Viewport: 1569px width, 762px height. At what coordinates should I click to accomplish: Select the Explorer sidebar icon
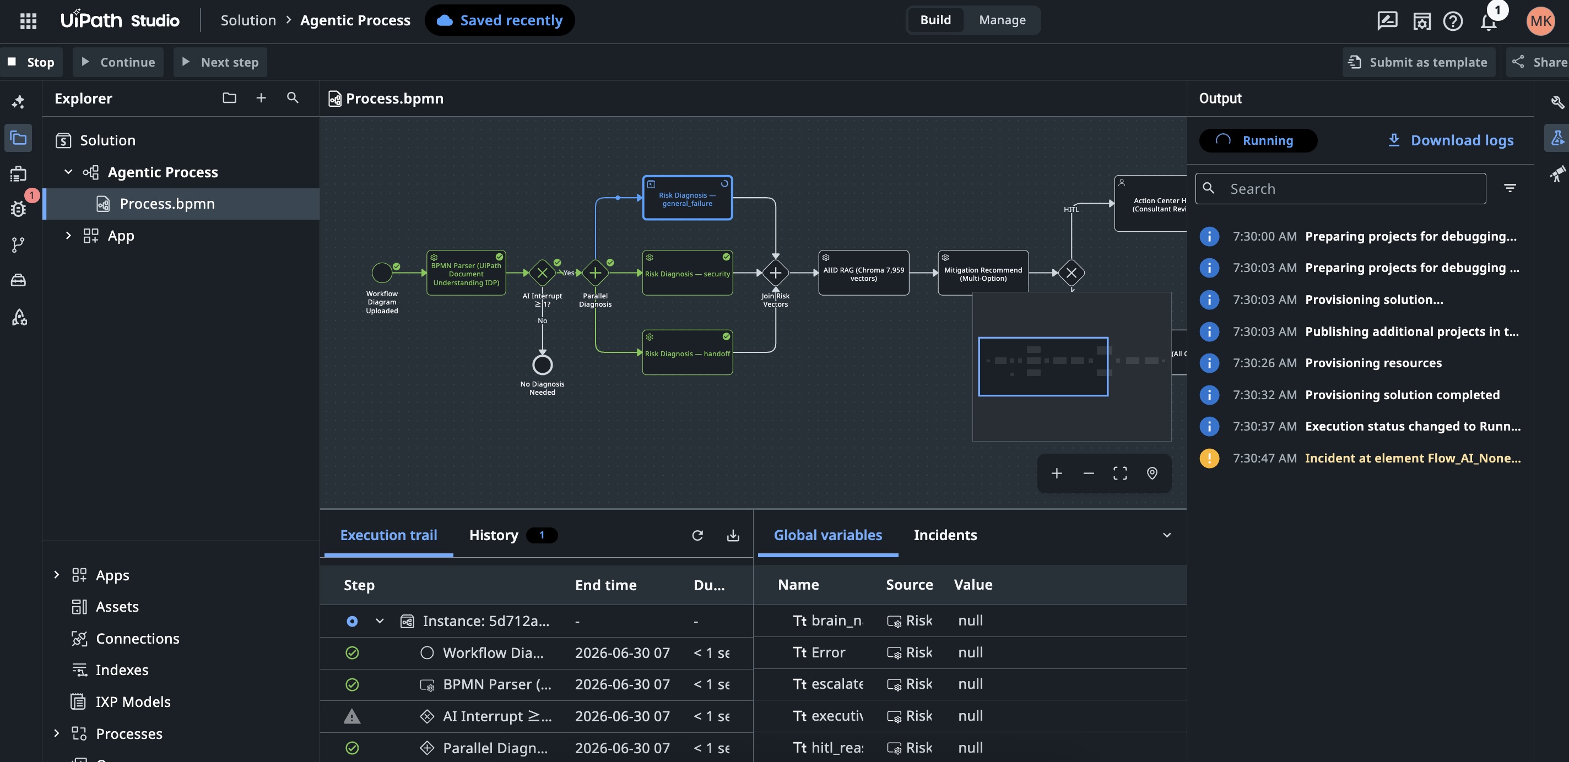click(x=18, y=138)
